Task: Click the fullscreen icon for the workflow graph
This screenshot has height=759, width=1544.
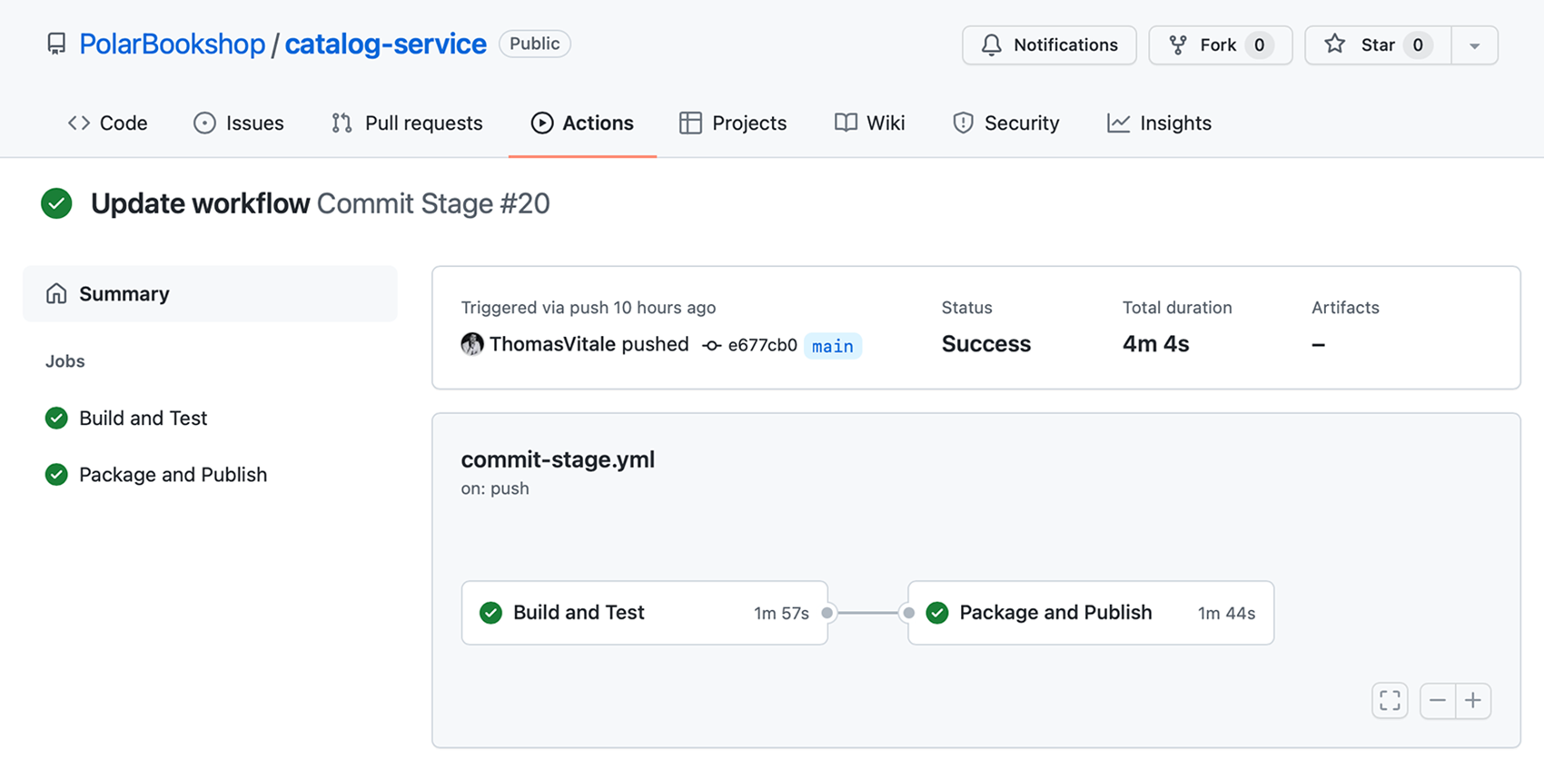Action: [x=1390, y=700]
